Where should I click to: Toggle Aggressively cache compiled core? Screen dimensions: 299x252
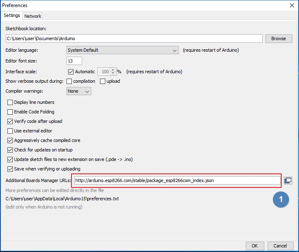(10, 140)
